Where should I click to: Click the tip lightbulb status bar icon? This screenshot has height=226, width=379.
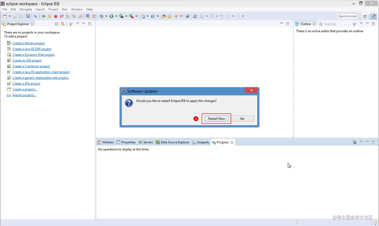coord(375,222)
